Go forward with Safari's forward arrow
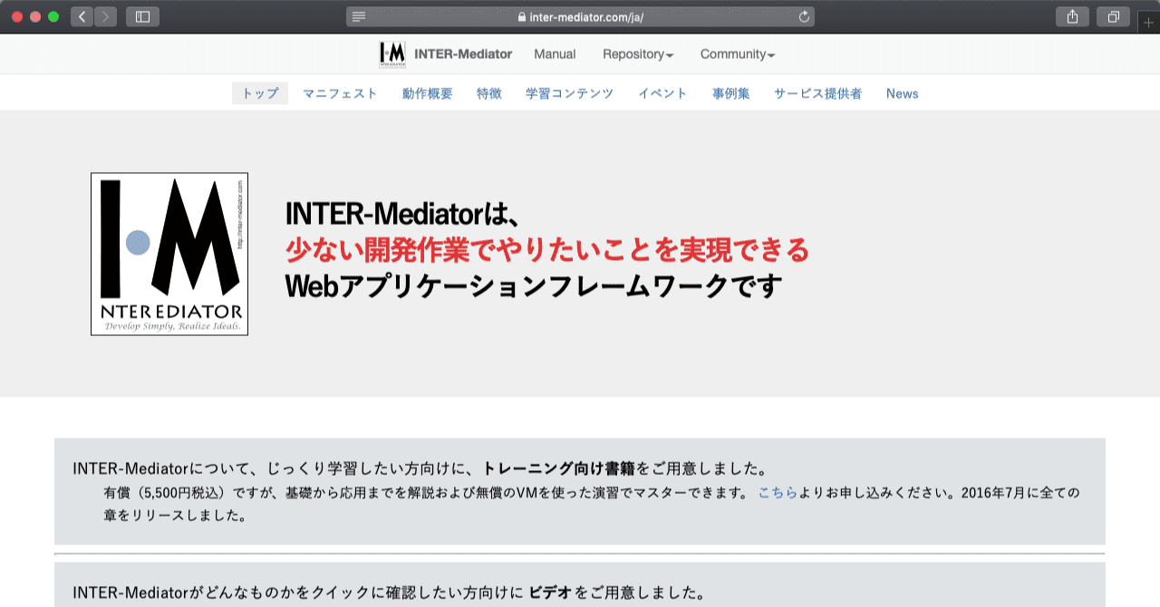Viewport: 1160px width, 607px height. [x=106, y=16]
